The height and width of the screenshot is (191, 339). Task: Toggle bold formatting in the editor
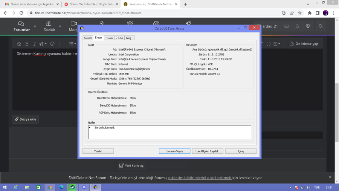(27, 44)
